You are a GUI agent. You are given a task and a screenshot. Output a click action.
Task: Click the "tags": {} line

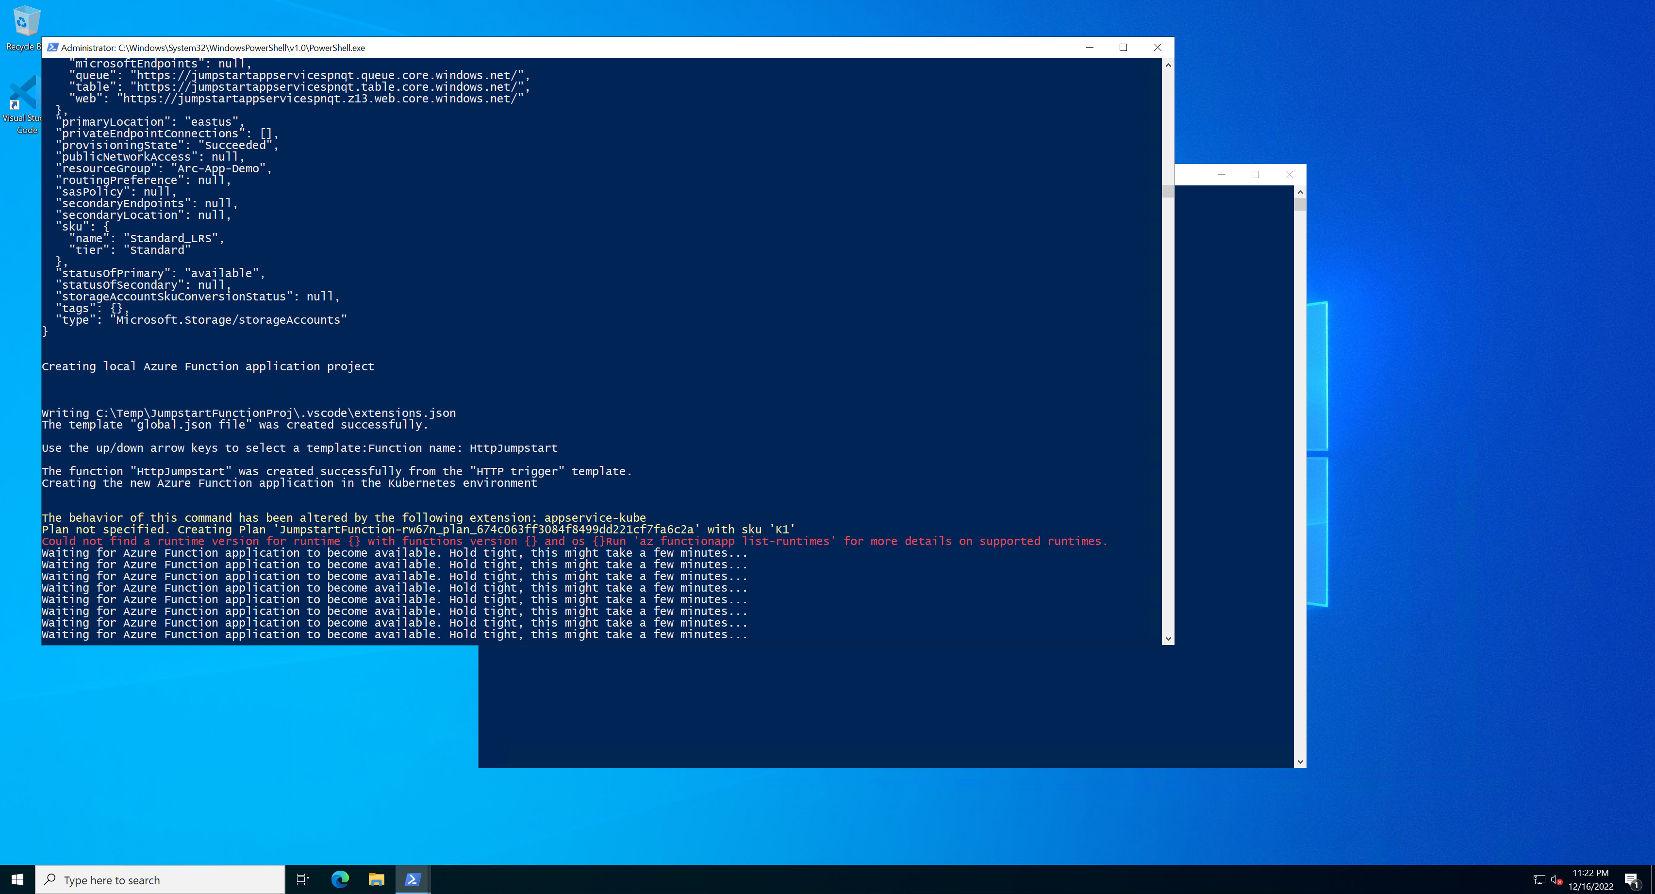(92, 309)
